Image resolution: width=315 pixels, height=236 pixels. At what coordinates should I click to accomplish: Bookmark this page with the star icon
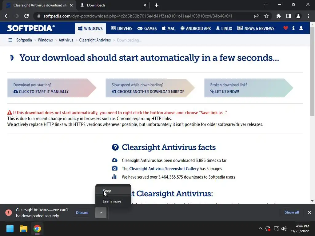pos(266,16)
